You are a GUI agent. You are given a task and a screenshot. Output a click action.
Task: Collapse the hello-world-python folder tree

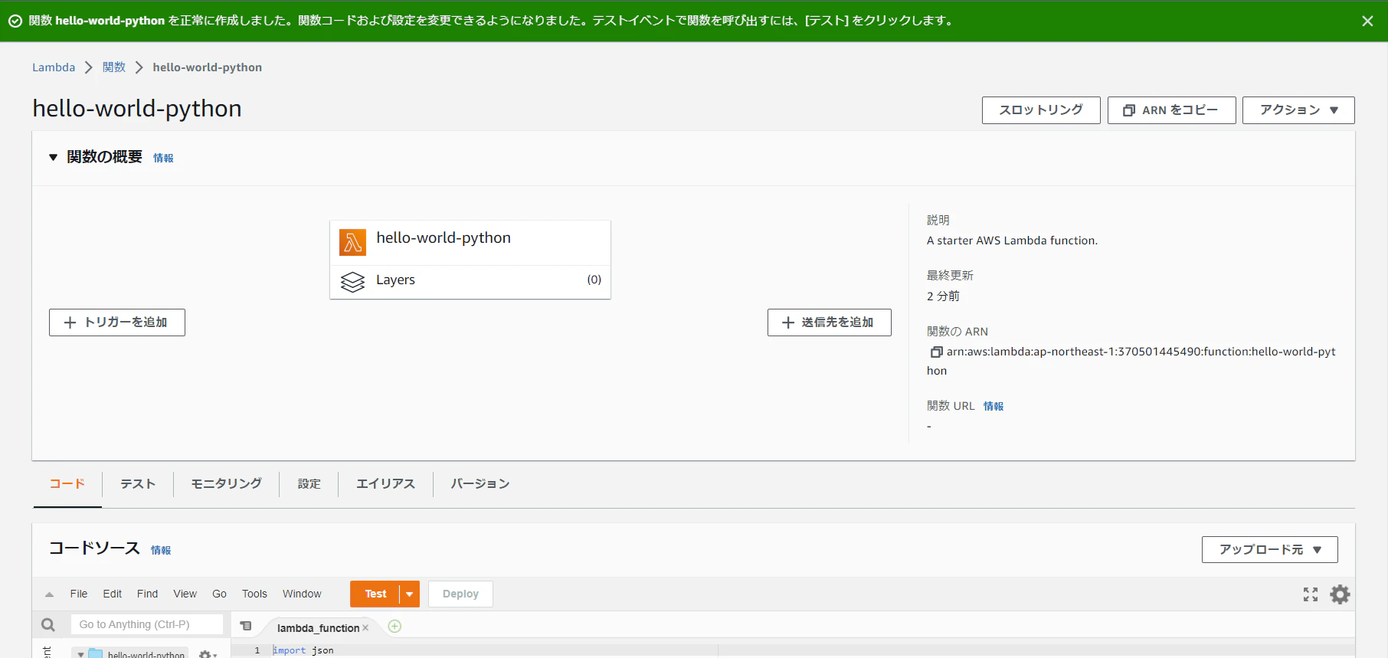pyautogui.click(x=80, y=655)
